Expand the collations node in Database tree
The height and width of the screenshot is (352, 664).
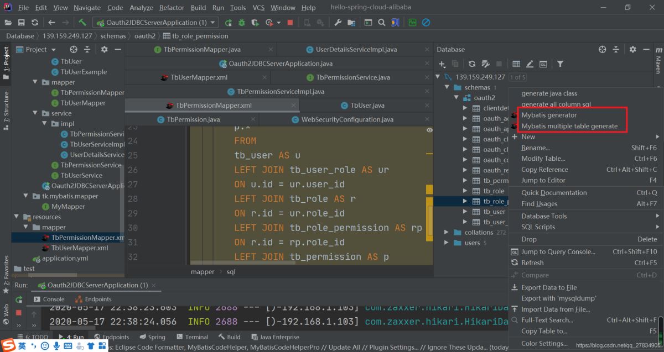point(447,233)
